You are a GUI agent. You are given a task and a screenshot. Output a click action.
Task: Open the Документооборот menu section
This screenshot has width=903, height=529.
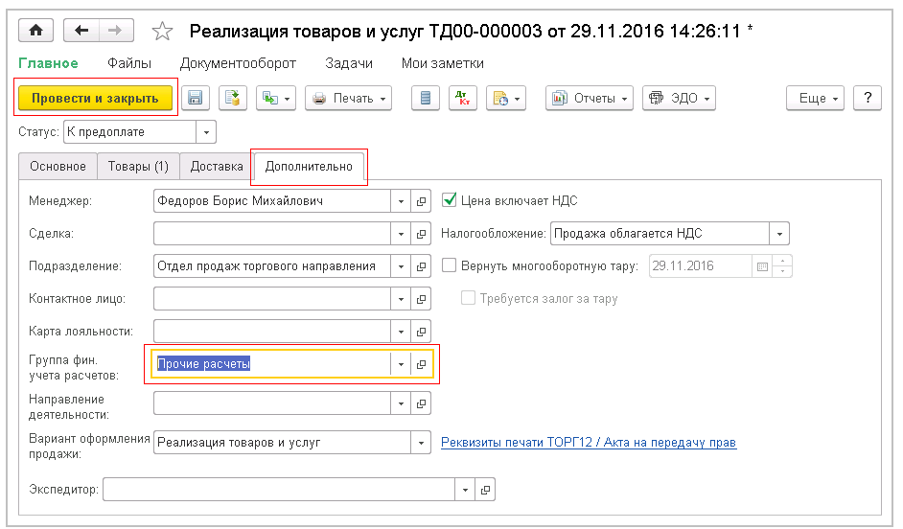click(238, 63)
